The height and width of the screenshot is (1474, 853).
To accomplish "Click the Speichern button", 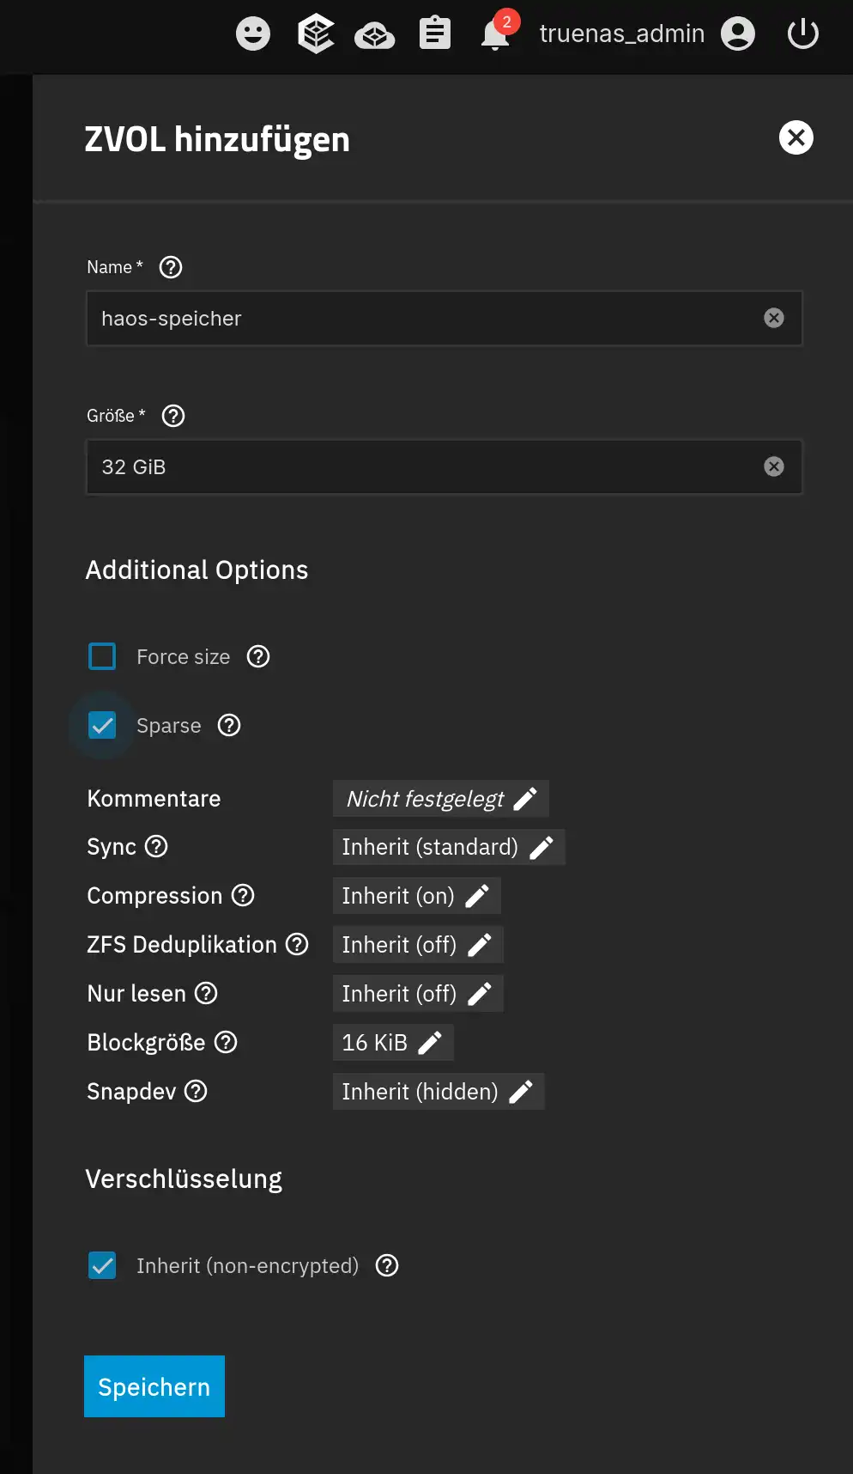I will 154,1386.
